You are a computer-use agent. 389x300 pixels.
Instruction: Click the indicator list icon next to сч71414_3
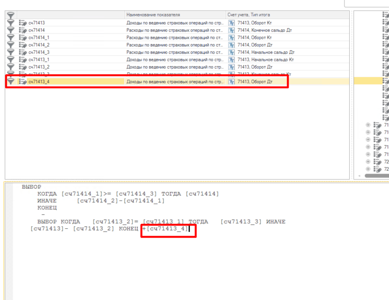coord(22,52)
